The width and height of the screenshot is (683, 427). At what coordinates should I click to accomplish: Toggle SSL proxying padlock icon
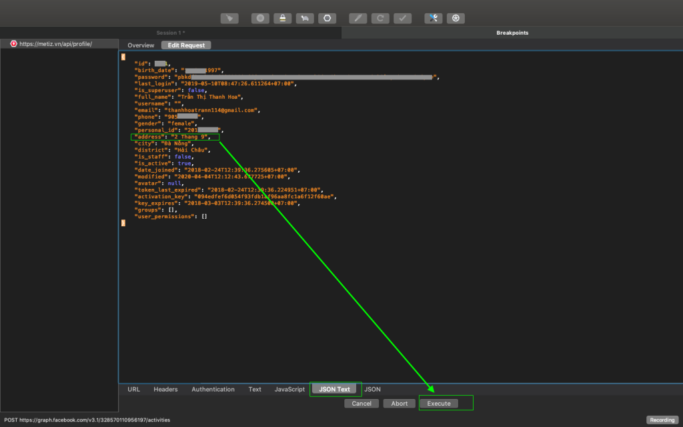pos(283,18)
